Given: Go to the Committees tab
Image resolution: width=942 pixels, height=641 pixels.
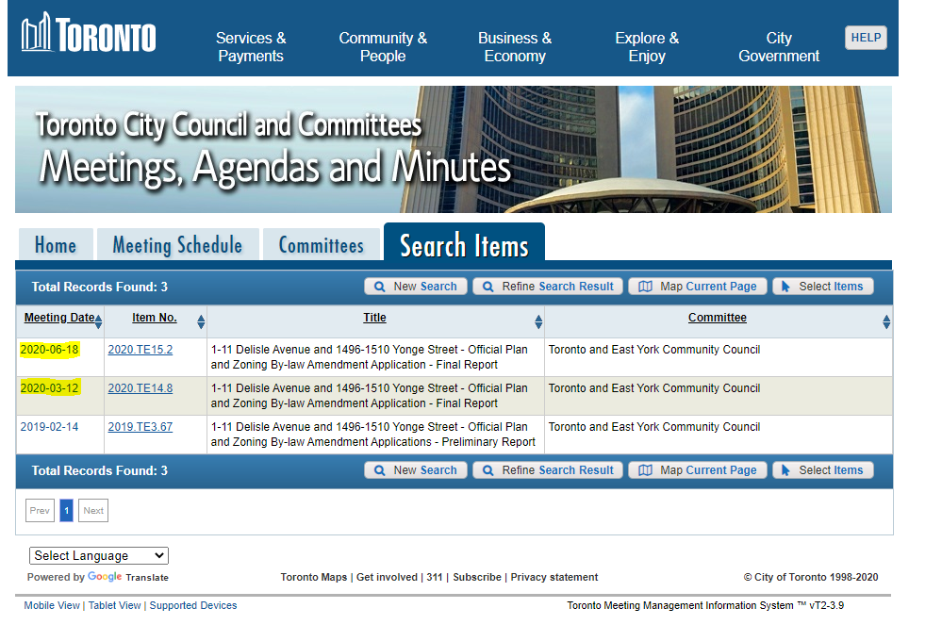Looking at the screenshot, I should (x=321, y=245).
